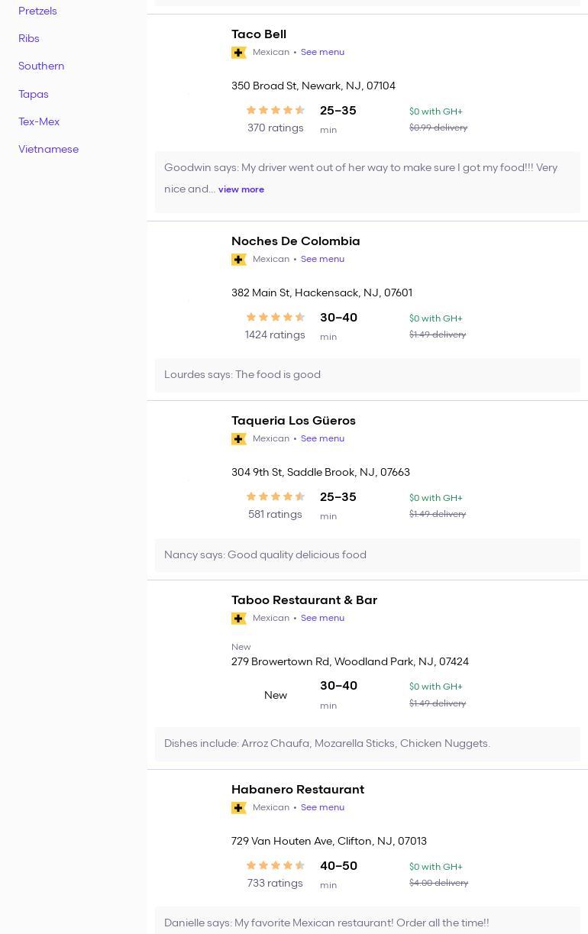Click the Taqueria Los Güeros star rating
The height and width of the screenshot is (934, 588).
(275, 497)
